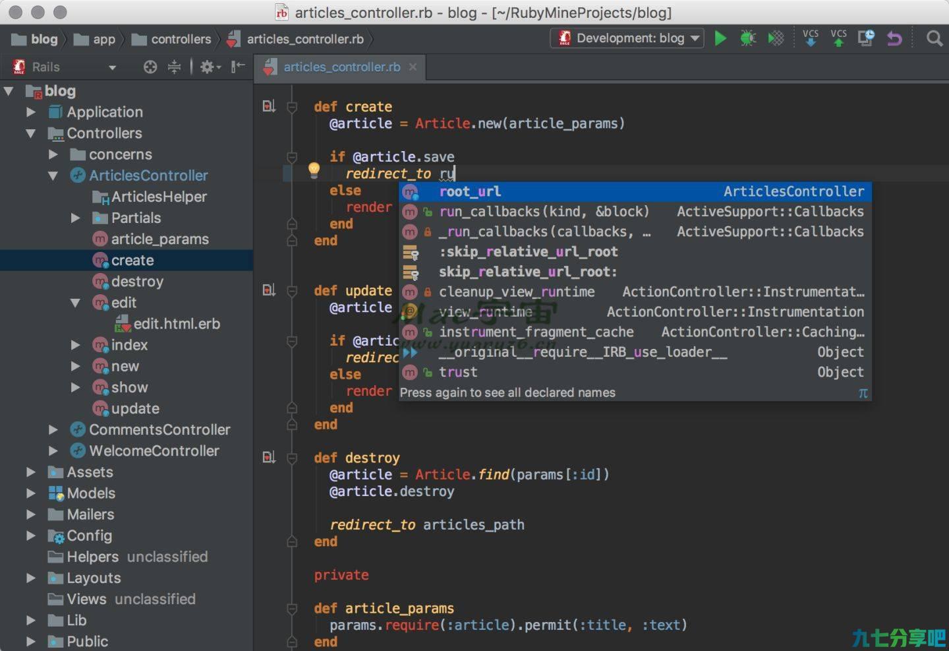Collapse the ArticlesController node
949x651 pixels.
[x=53, y=175]
